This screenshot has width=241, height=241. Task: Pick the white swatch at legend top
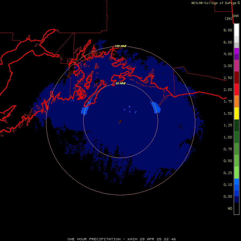pyautogui.click(x=236, y=30)
